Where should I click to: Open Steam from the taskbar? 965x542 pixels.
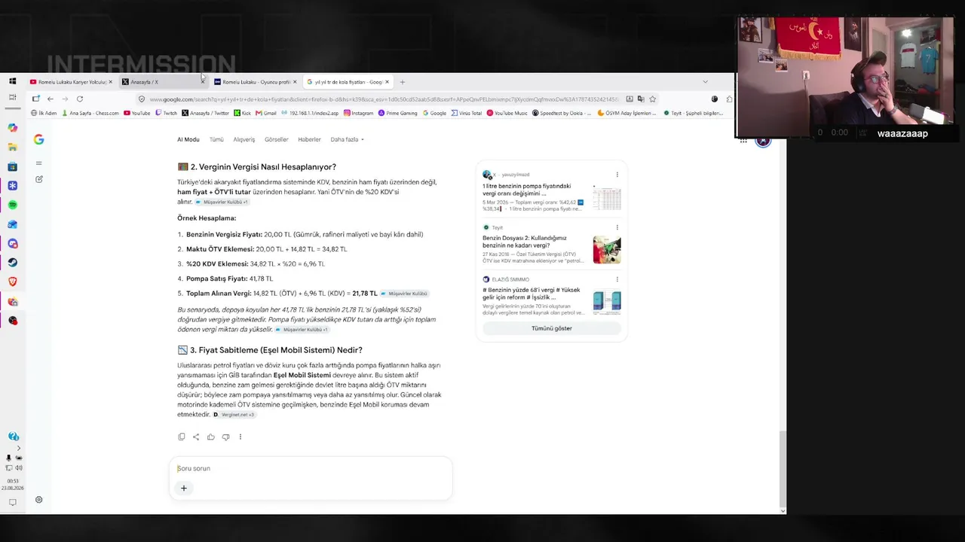click(13, 263)
